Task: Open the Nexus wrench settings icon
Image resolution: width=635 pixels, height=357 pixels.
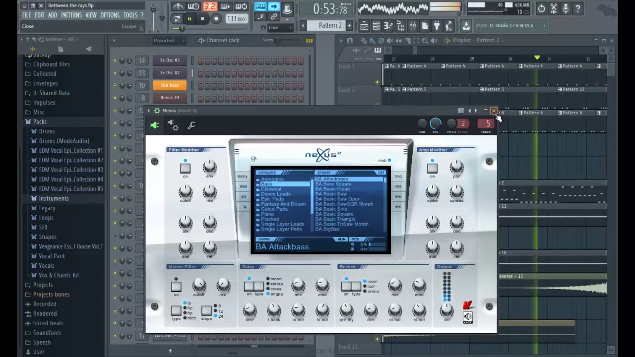Action: coord(191,125)
